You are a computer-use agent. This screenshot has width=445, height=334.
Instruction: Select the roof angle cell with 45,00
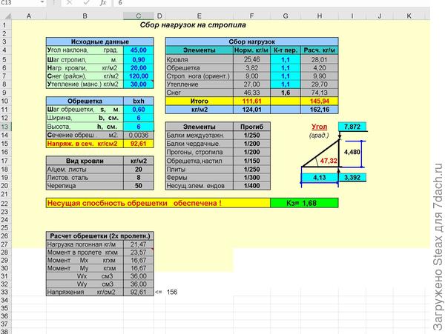(138, 50)
